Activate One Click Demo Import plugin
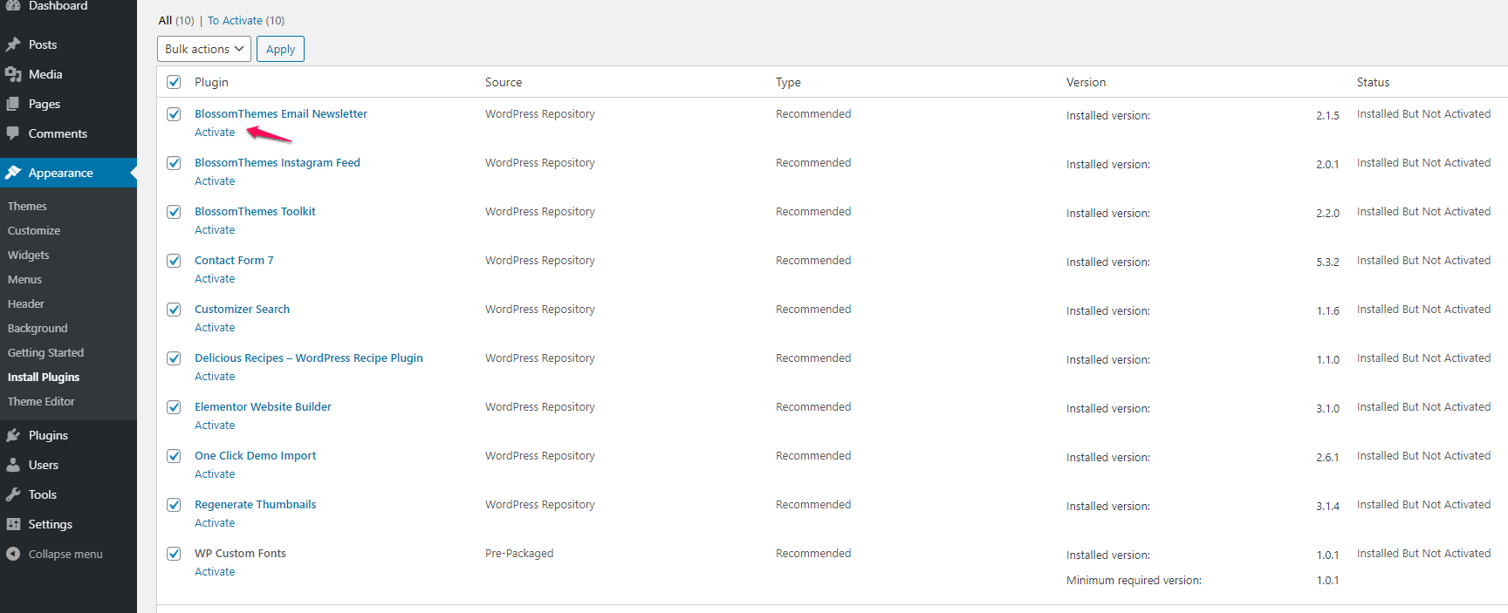The image size is (1508, 613). [x=215, y=474]
